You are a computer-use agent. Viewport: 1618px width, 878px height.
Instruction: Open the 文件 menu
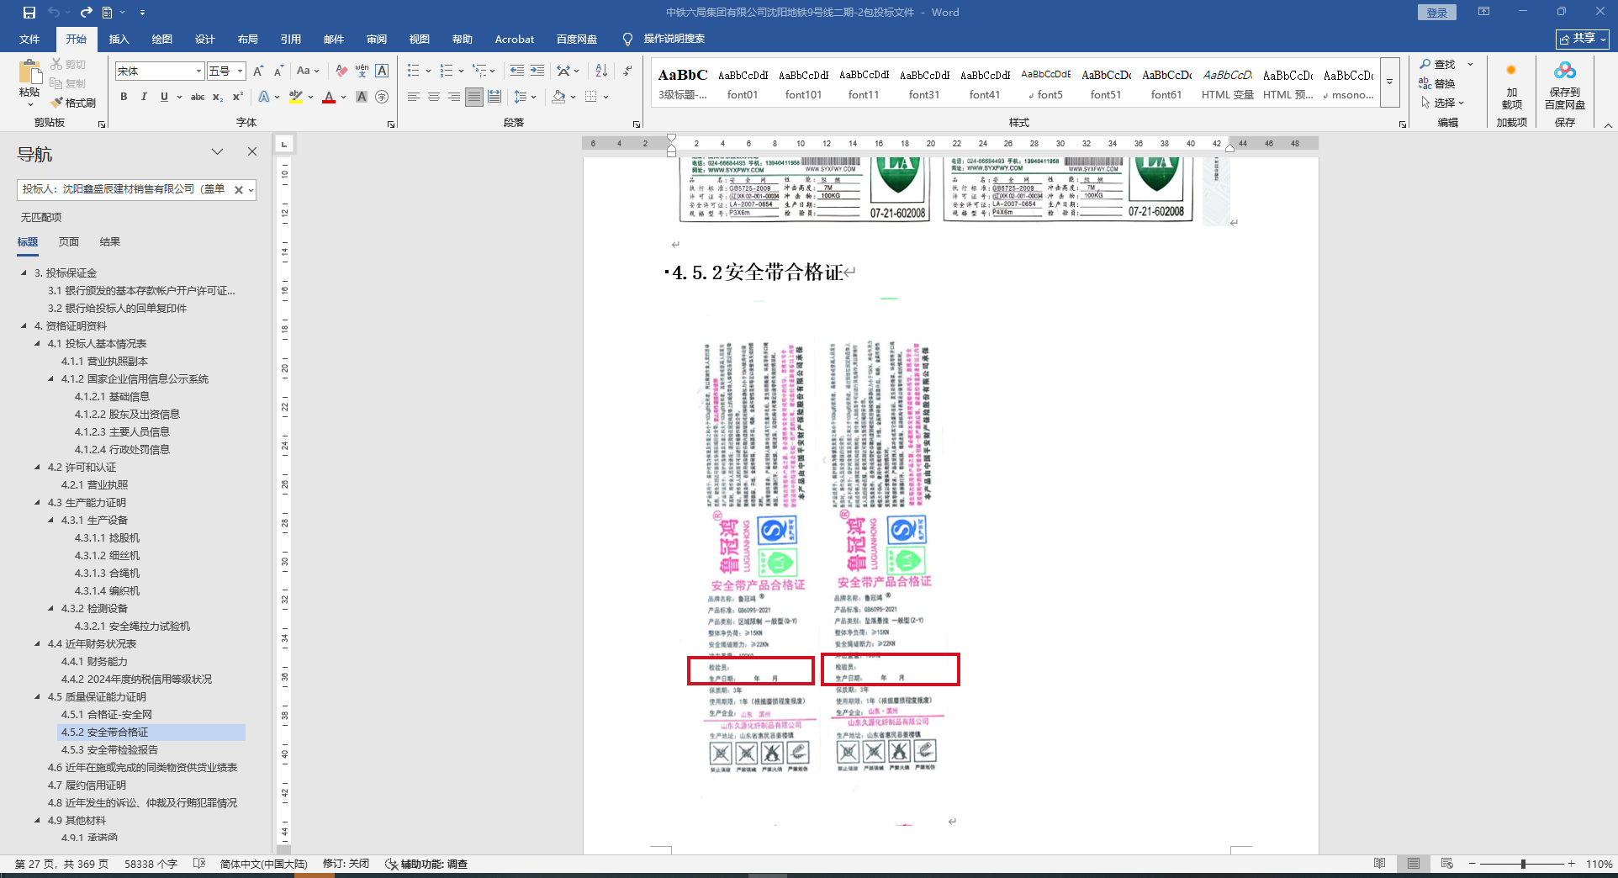(x=29, y=39)
